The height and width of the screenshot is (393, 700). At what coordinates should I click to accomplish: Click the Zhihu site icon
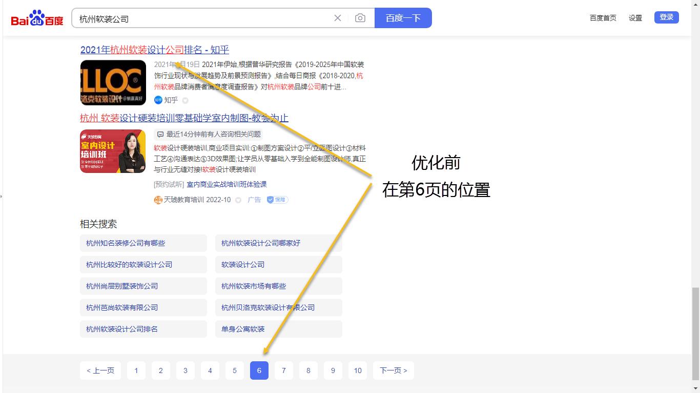click(158, 100)
